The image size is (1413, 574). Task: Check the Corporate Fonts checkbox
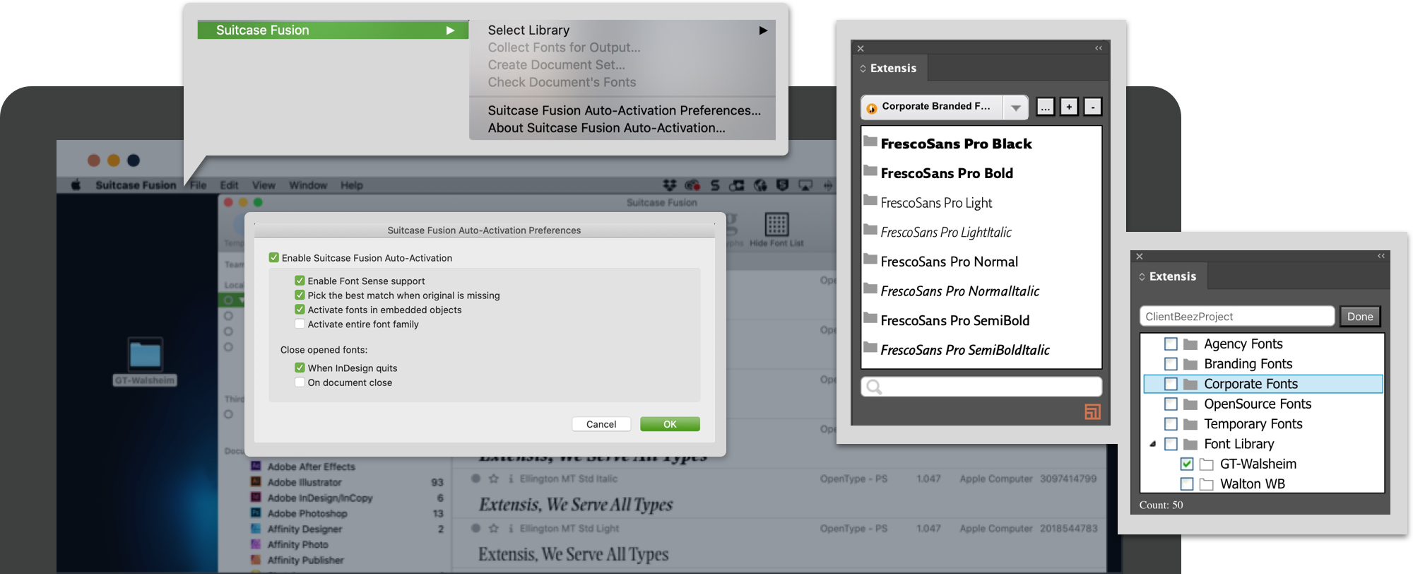pos(1171,384)
